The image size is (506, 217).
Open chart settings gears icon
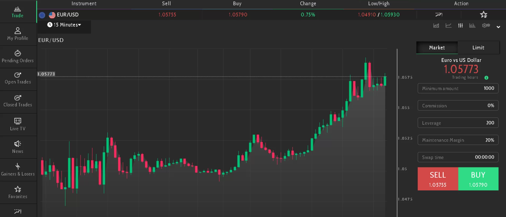(x=486, y=25)
